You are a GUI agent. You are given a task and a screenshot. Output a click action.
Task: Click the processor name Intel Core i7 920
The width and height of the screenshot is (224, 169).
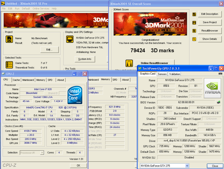pos(43,89)
